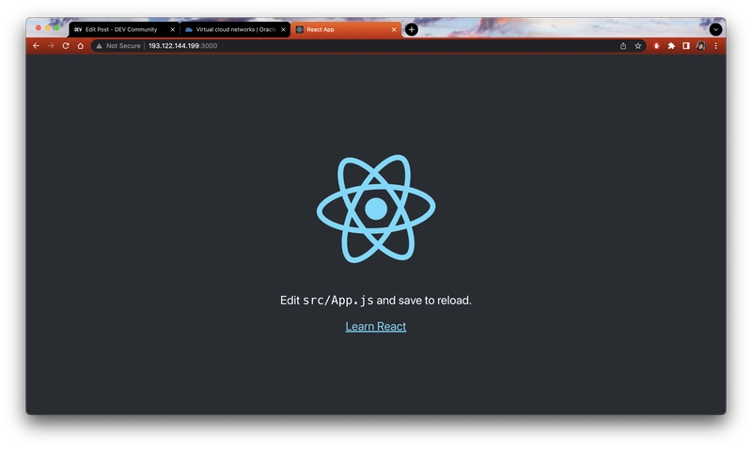
Task: View the Not Secure site warning
Action: [x=100, y=46]
